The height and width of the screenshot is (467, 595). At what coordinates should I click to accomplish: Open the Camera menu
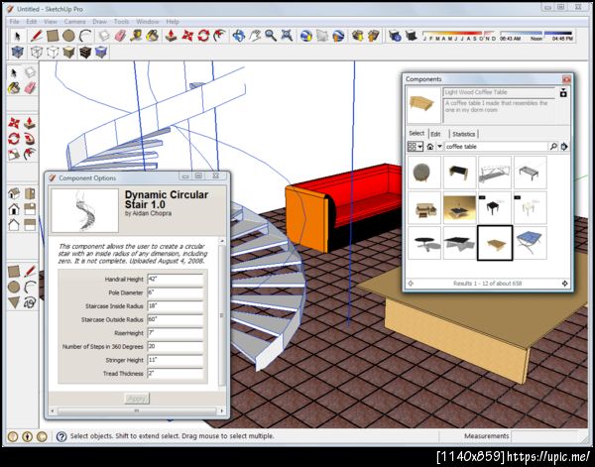74,22
